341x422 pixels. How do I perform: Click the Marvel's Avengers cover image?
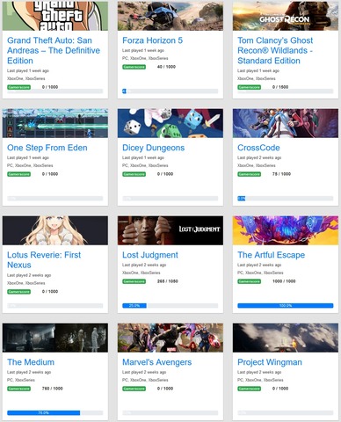(170, 338)
